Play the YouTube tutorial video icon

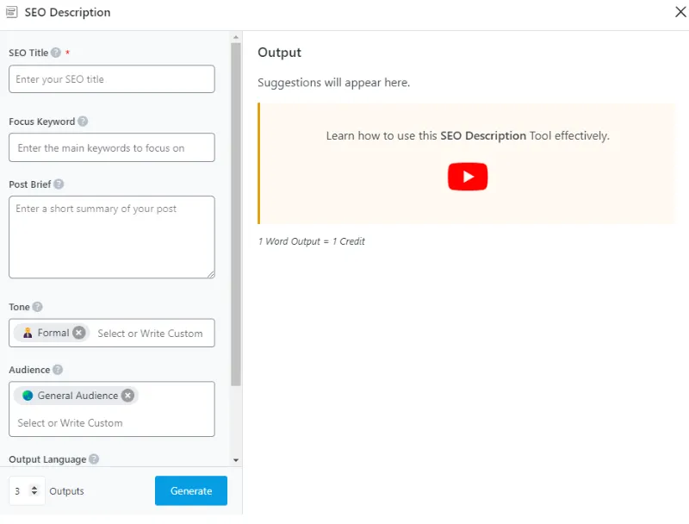(x=467, y=177)
